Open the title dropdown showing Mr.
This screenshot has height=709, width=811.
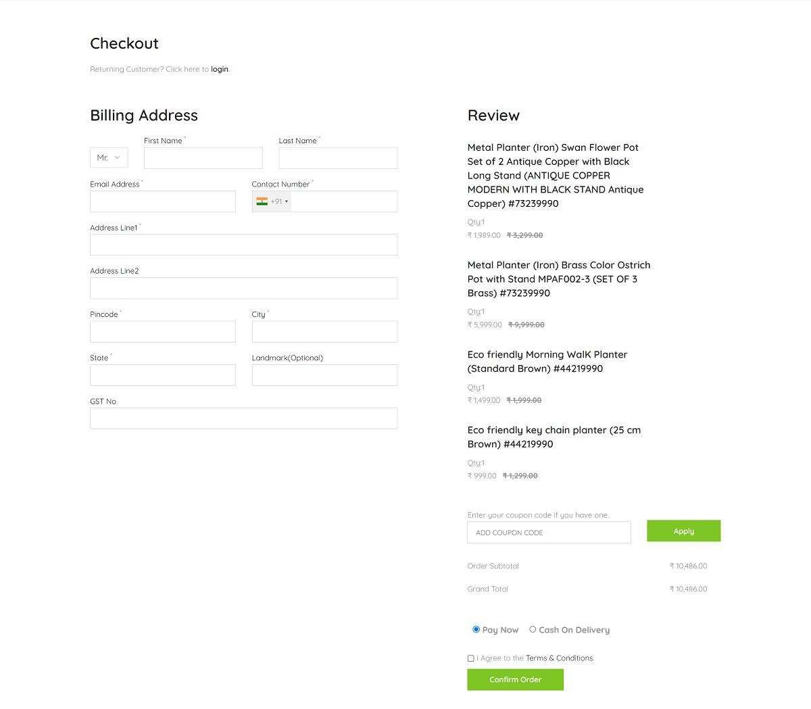point(108,157)
